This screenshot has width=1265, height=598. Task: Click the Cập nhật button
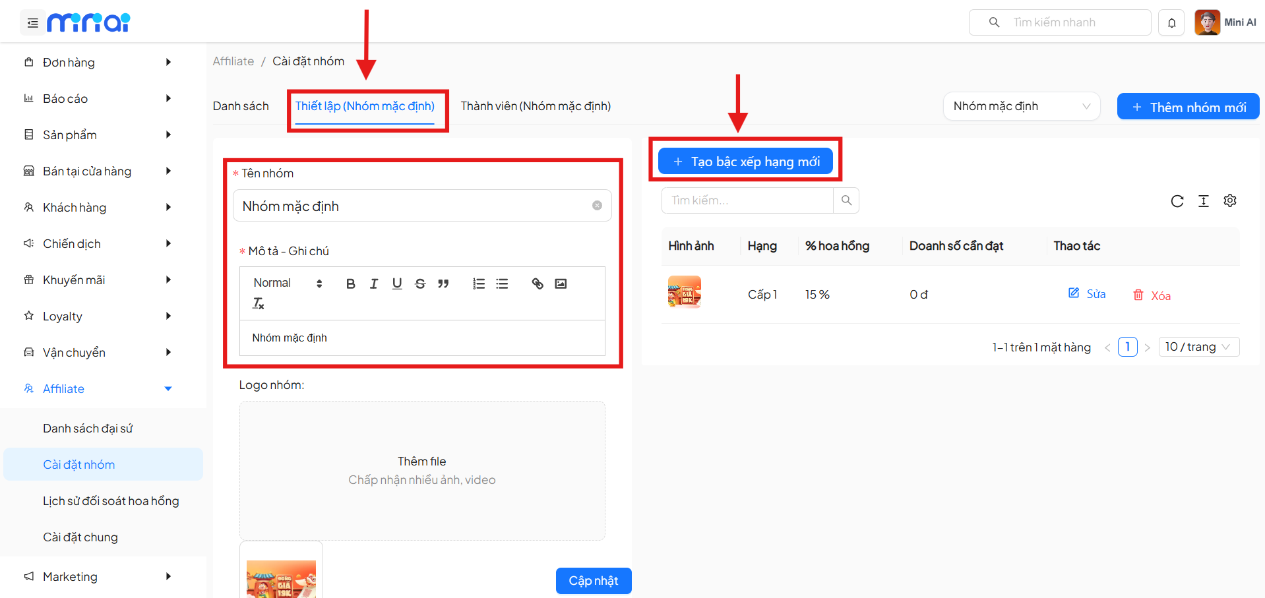tap(593, 581)
